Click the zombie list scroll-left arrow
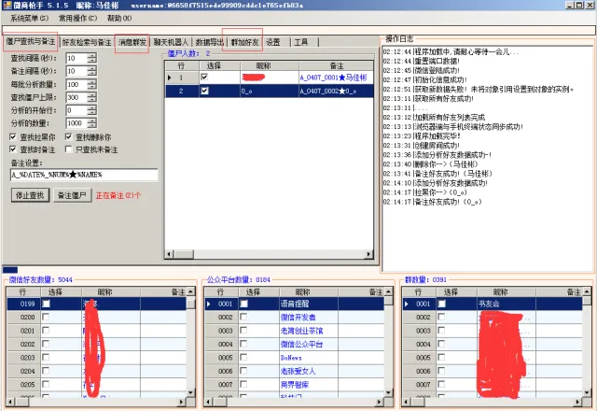 pos(170,254)
